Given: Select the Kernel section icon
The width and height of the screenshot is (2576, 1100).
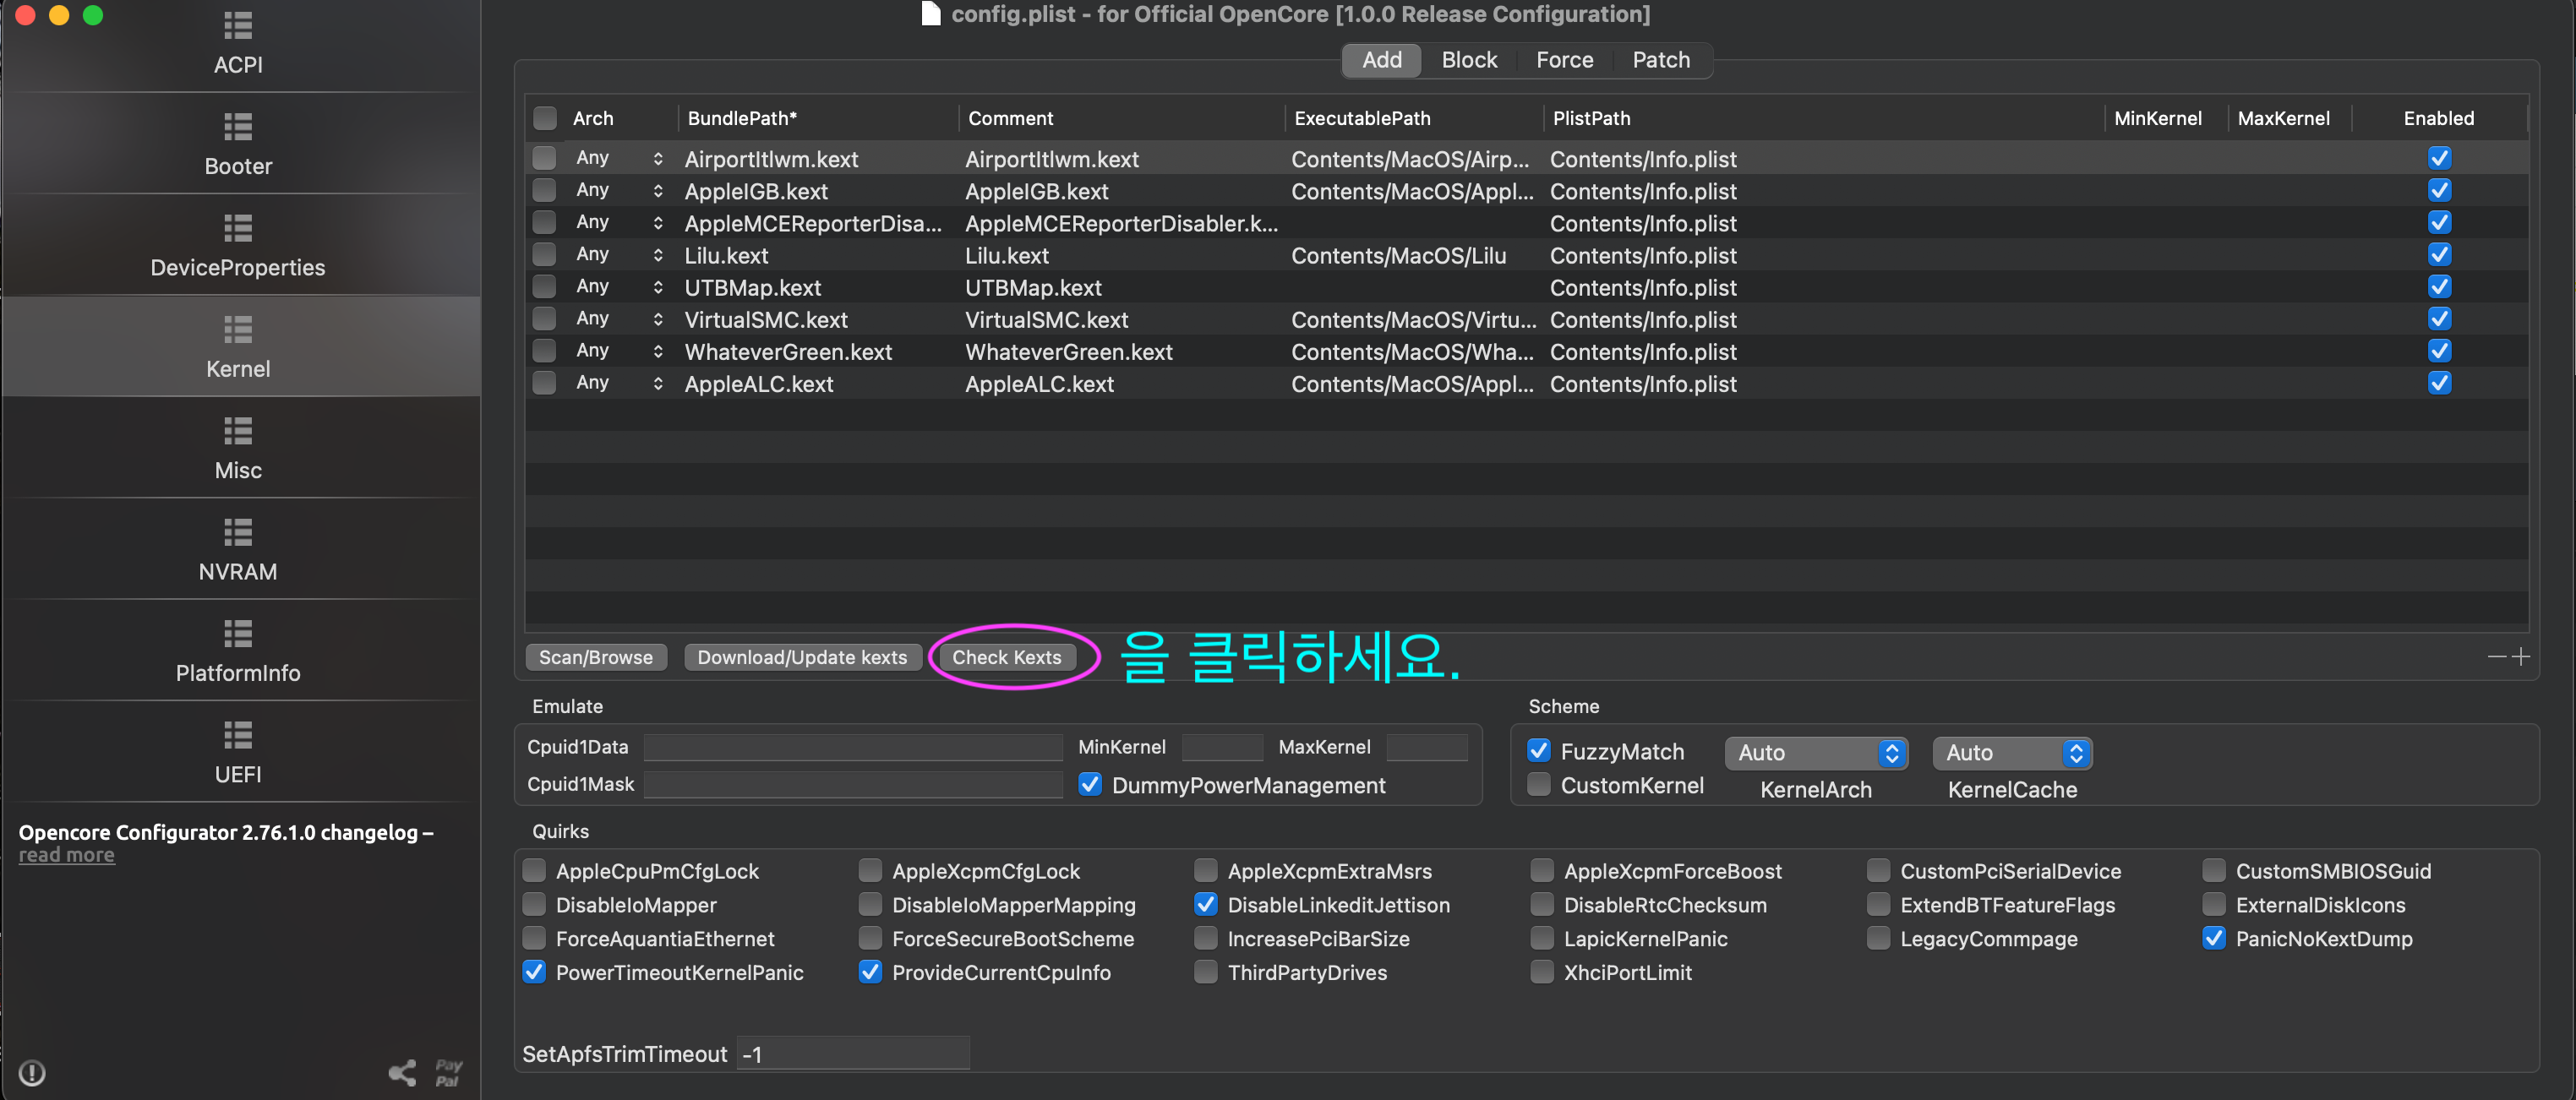Looking at the screenshot, I should [x=238, y=329].
